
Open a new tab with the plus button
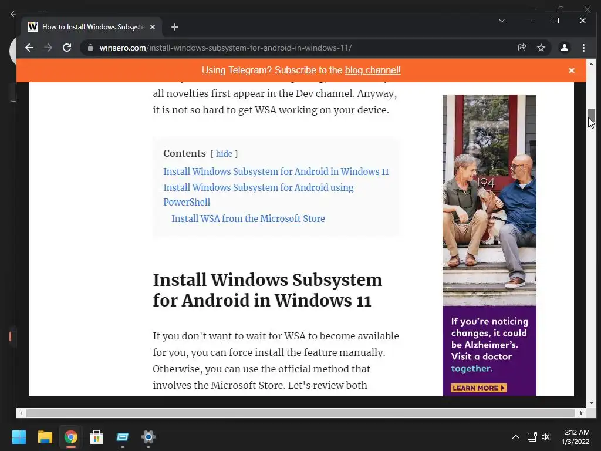(175, 27)
